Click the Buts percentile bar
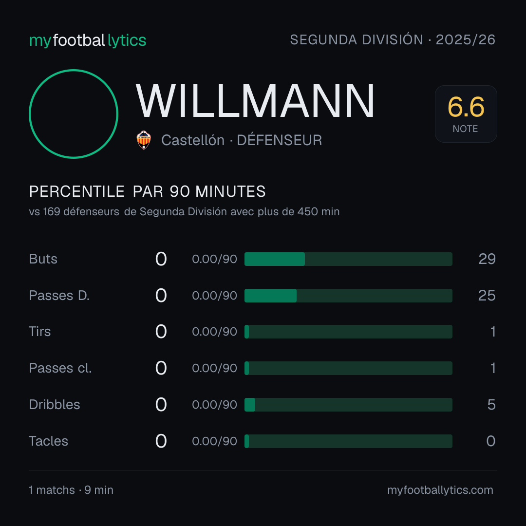The height and width of the screenshot is (526, 526). (x=348, y=259)
